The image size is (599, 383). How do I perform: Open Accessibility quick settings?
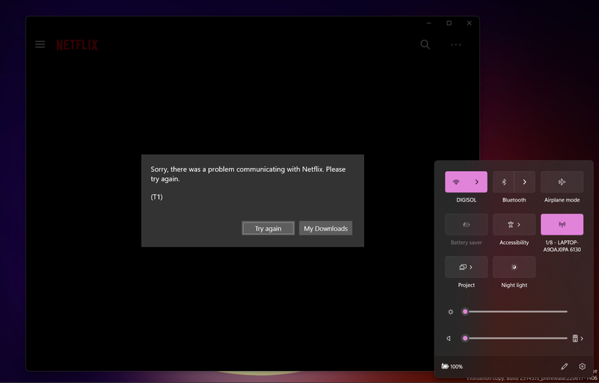514,224
